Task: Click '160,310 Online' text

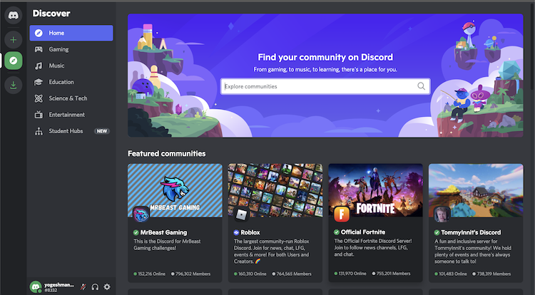Action: click(252, 274)
